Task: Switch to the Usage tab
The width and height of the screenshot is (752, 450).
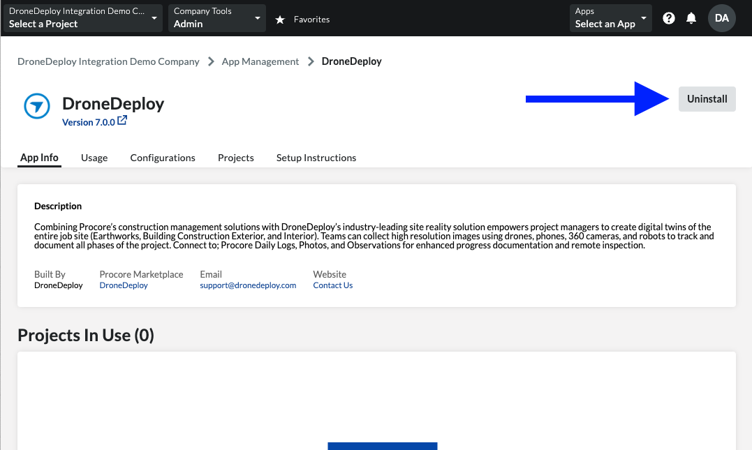Action: (94, 158)
